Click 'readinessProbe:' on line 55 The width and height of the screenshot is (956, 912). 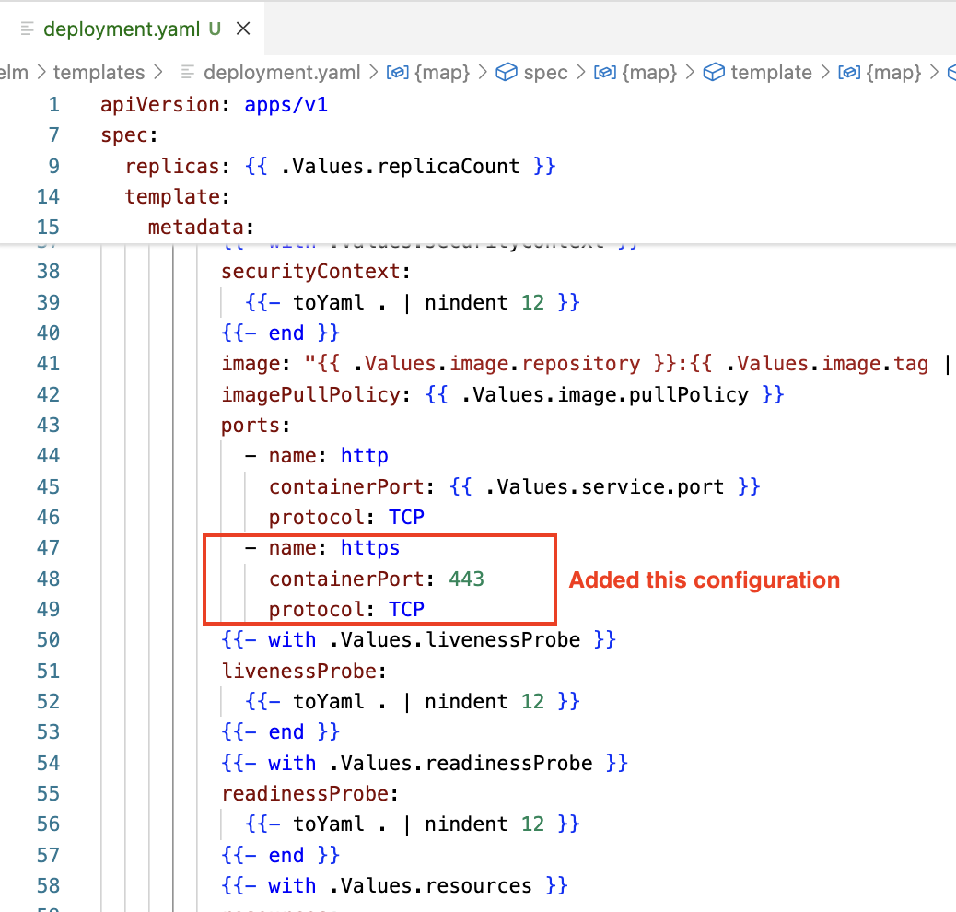pos(309,794)
